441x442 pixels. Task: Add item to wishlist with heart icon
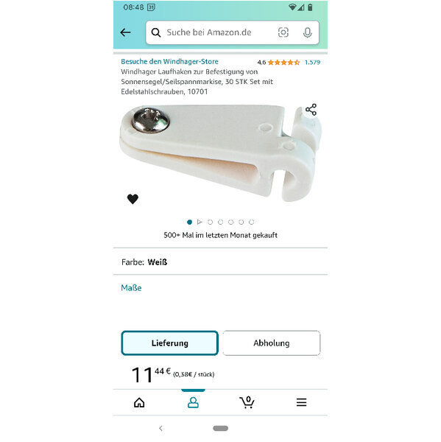133,199
